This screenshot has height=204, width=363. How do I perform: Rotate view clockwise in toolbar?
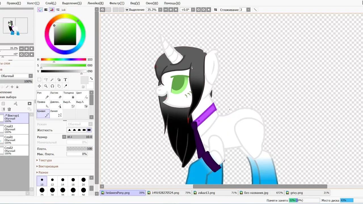click(x=204, y=10)
